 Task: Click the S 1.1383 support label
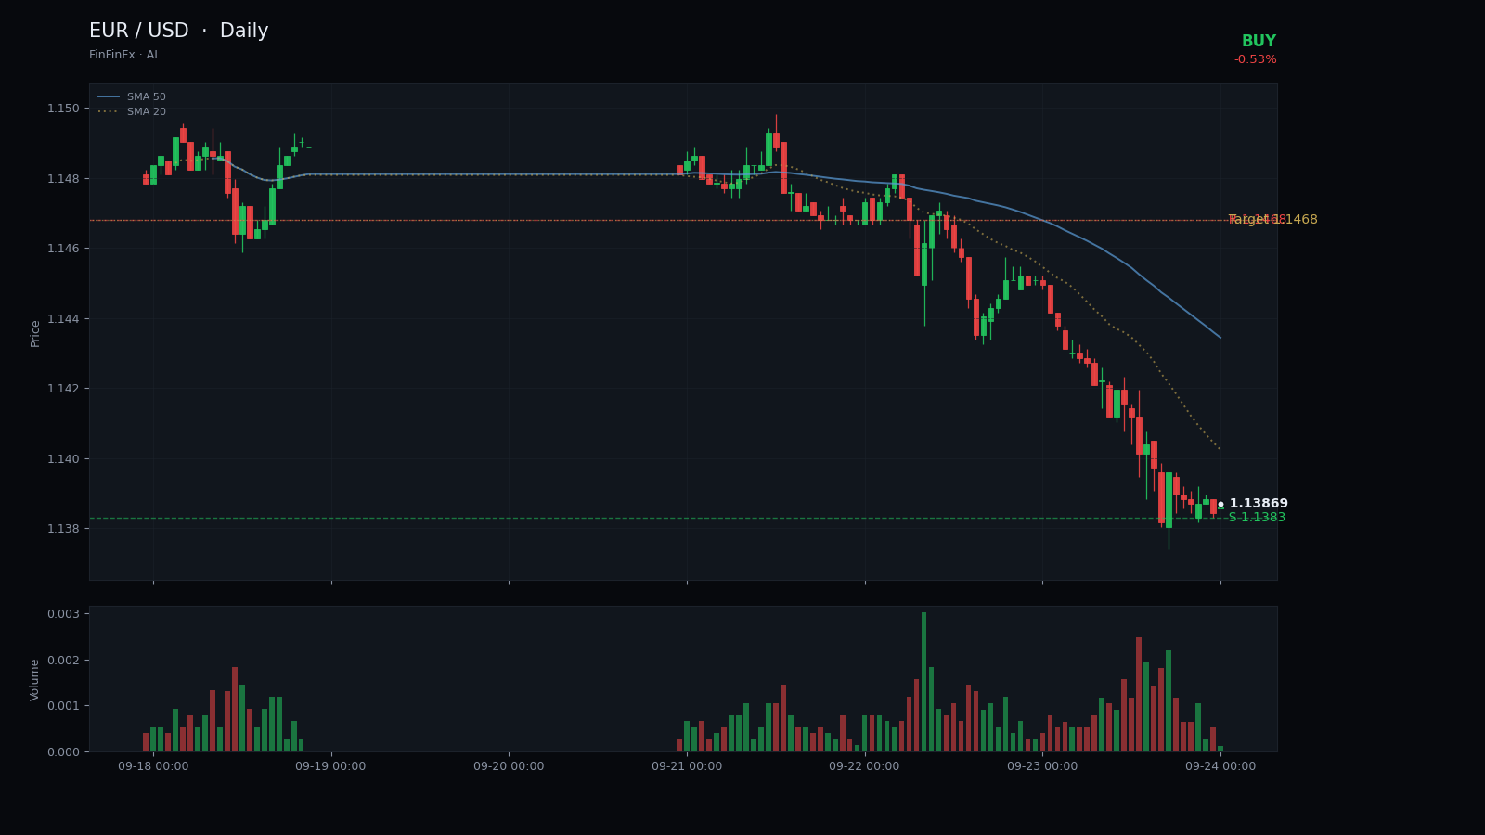tap(1257, 518)
